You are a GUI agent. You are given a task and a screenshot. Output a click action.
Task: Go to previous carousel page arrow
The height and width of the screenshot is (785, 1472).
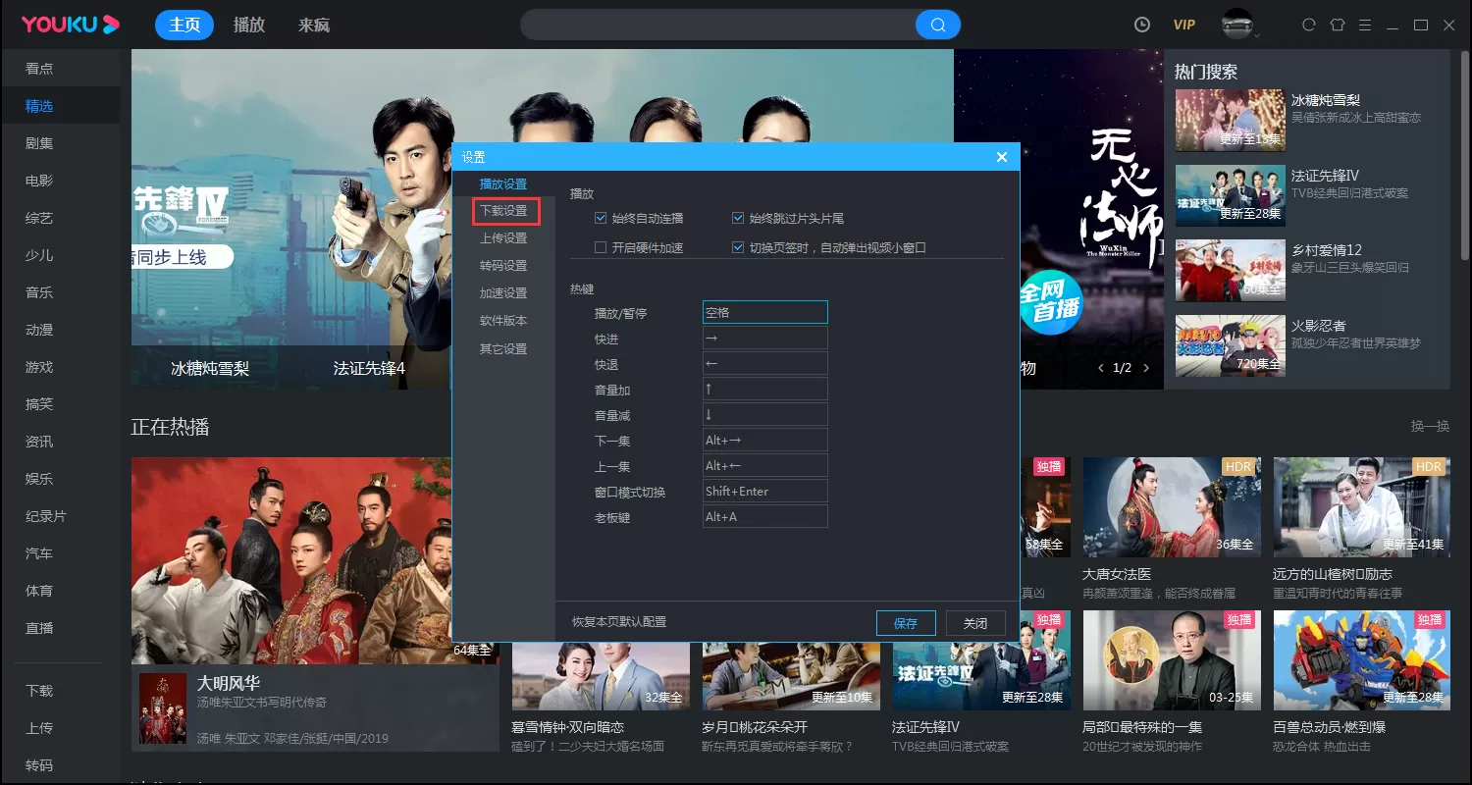click(x=1100, y=368)
